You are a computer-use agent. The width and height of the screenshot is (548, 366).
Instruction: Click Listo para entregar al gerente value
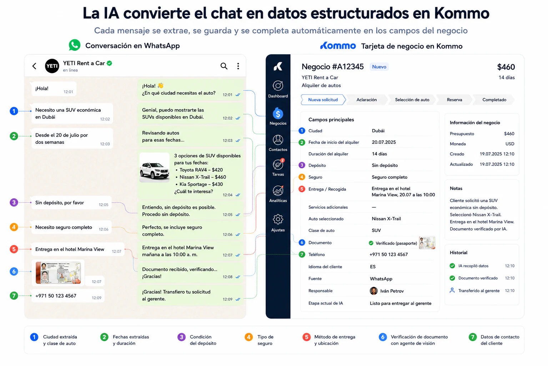click(401, 303)
